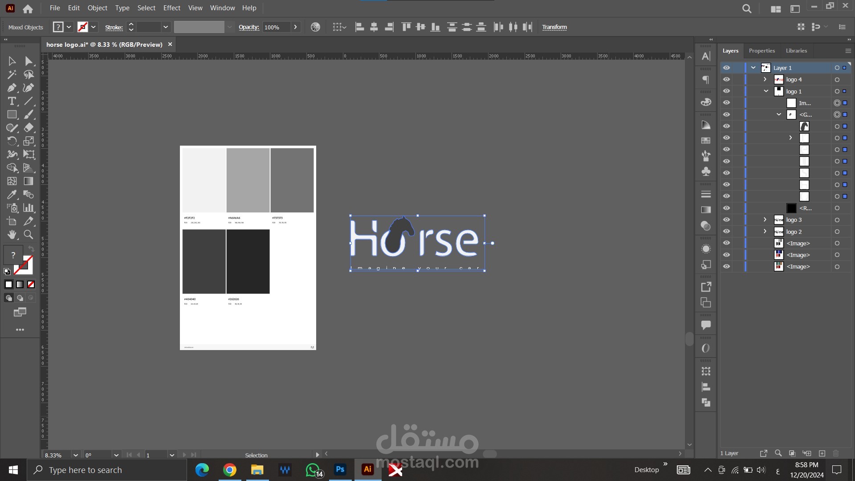This screenshot has height=481, width=855.
Task: Open the Effect menu
Action: coord(171,8)
